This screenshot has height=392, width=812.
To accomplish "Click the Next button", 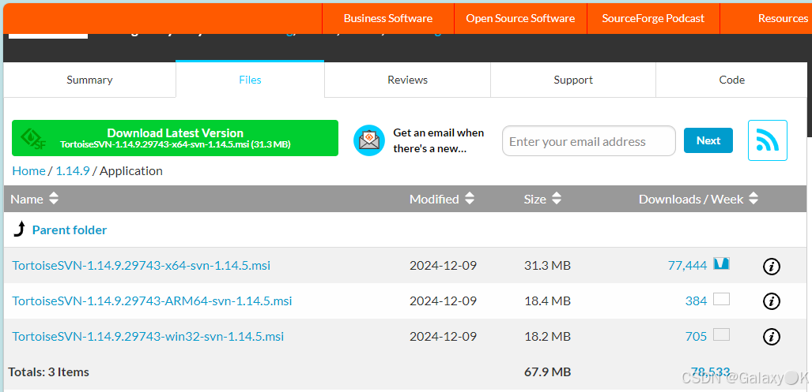I will pyautogui.click(x=708, y=140).
